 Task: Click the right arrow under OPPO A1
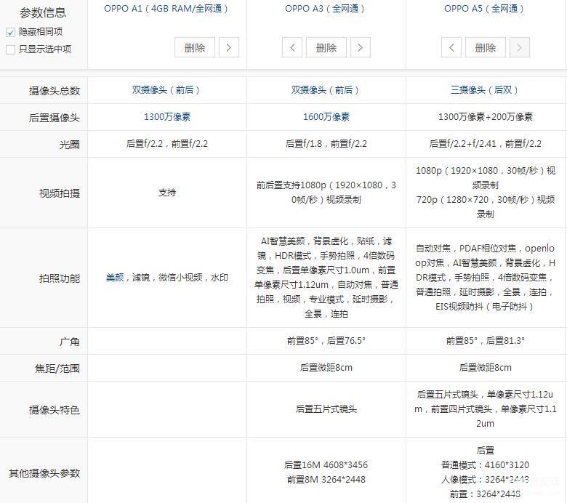pos(228,48)
